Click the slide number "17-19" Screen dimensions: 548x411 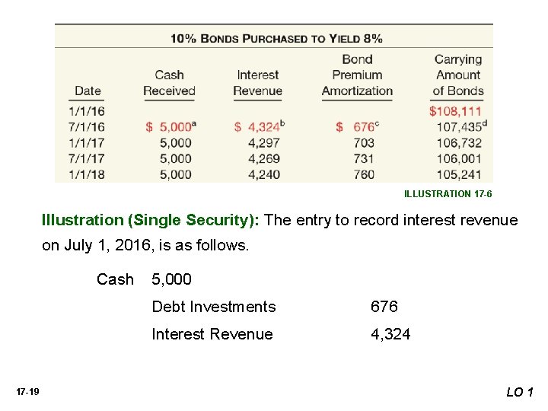27,392
